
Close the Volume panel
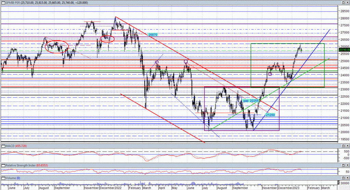[x=347, y=178]
